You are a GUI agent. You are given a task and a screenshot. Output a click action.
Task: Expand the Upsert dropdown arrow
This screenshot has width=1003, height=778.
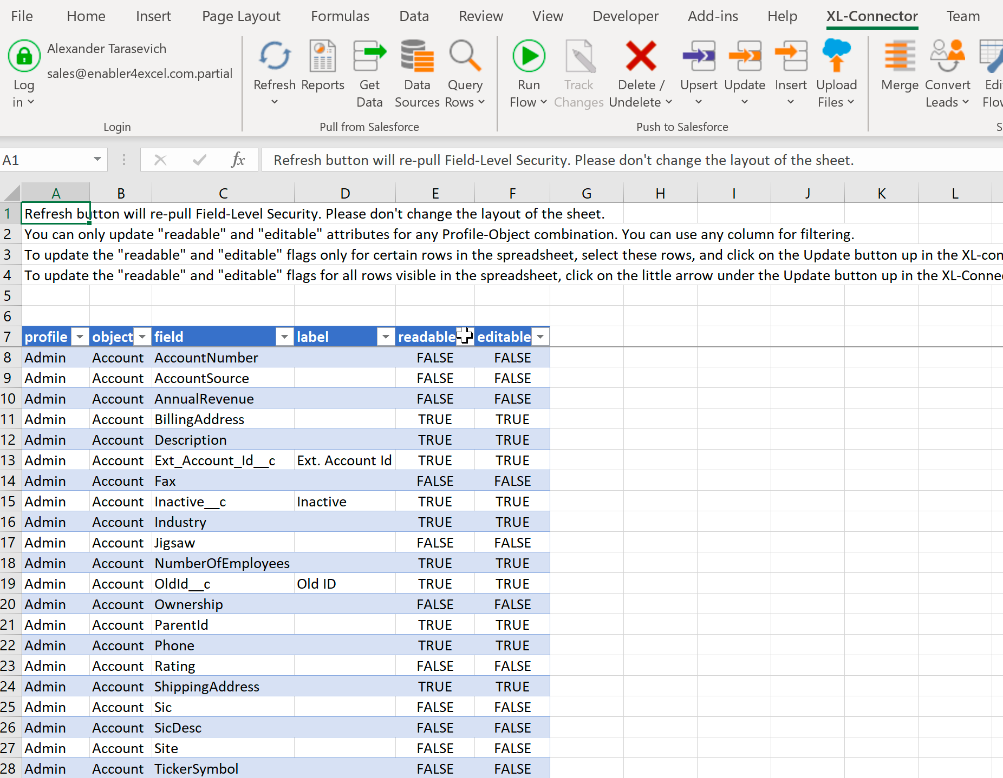point(699,102)
